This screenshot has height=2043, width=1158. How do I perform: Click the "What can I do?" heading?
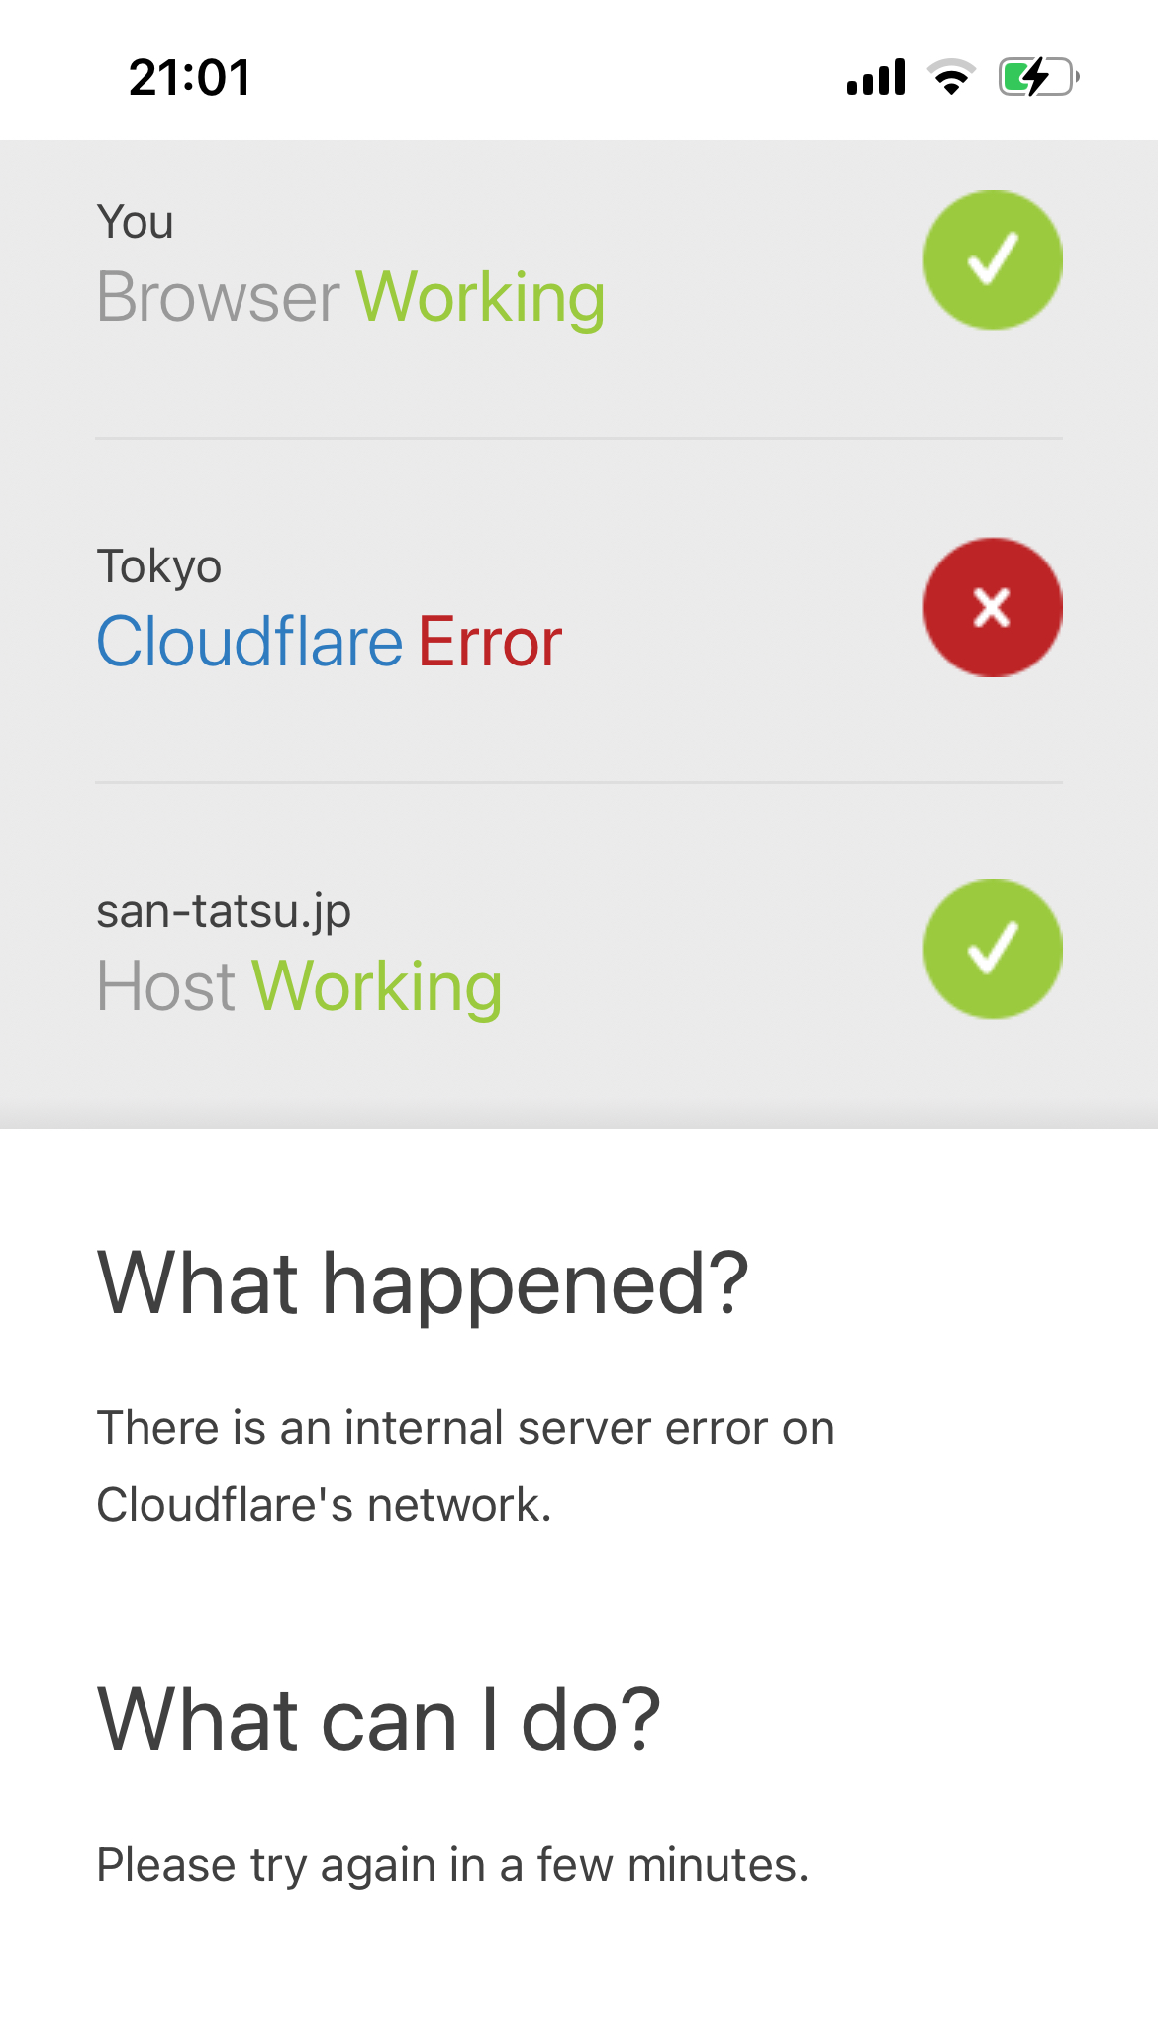coord(379,1720)
